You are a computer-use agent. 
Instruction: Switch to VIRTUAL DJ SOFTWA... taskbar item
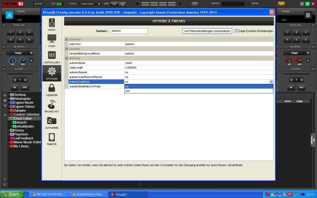(x=49, y=194)
